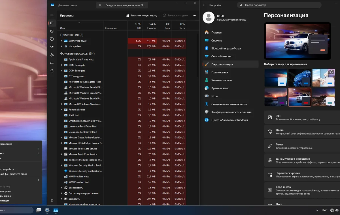Image resolution: width=340 pixels, height=215 pixels.
Task: Go to Система in Settings navigation
Action: point(216,40)
